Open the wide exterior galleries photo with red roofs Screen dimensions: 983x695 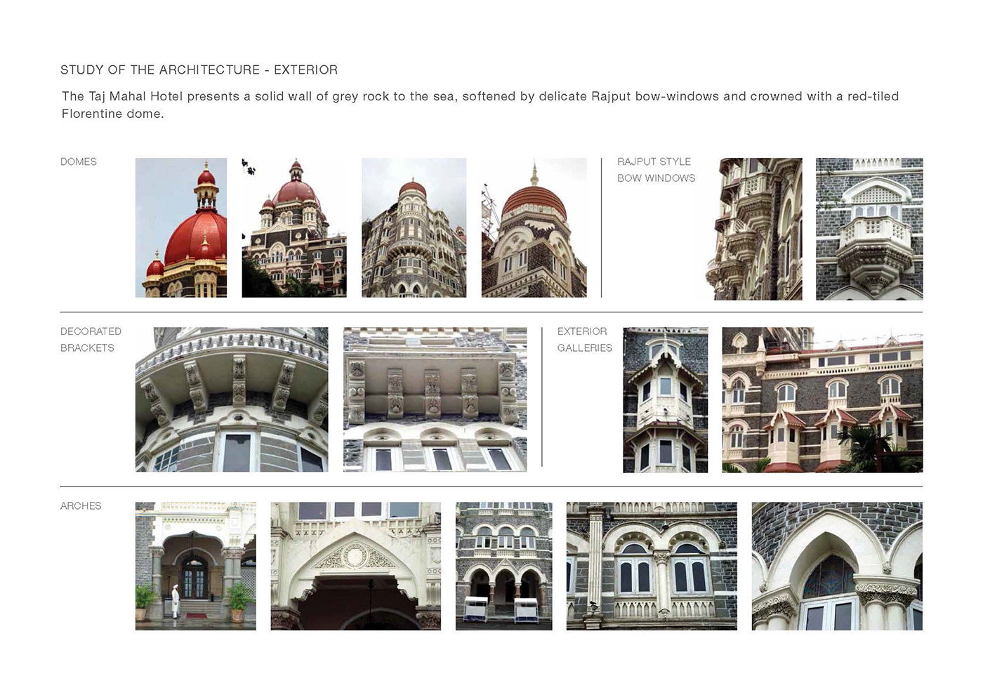[x=822, y=400]
